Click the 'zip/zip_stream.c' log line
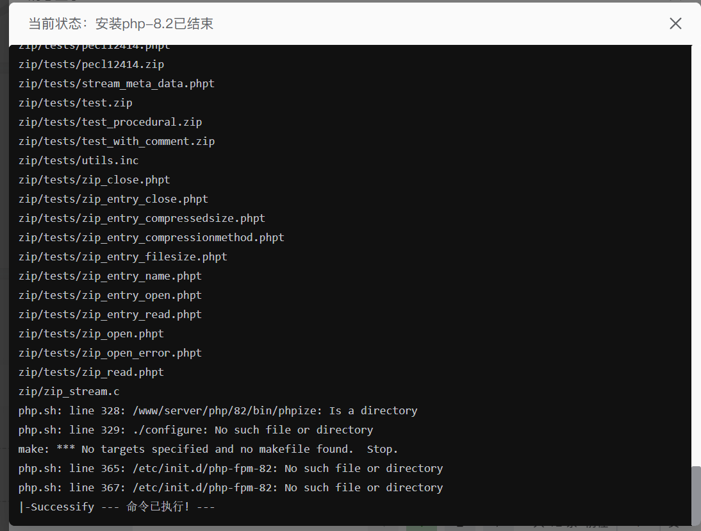The image size is (701, 531). 69,391
